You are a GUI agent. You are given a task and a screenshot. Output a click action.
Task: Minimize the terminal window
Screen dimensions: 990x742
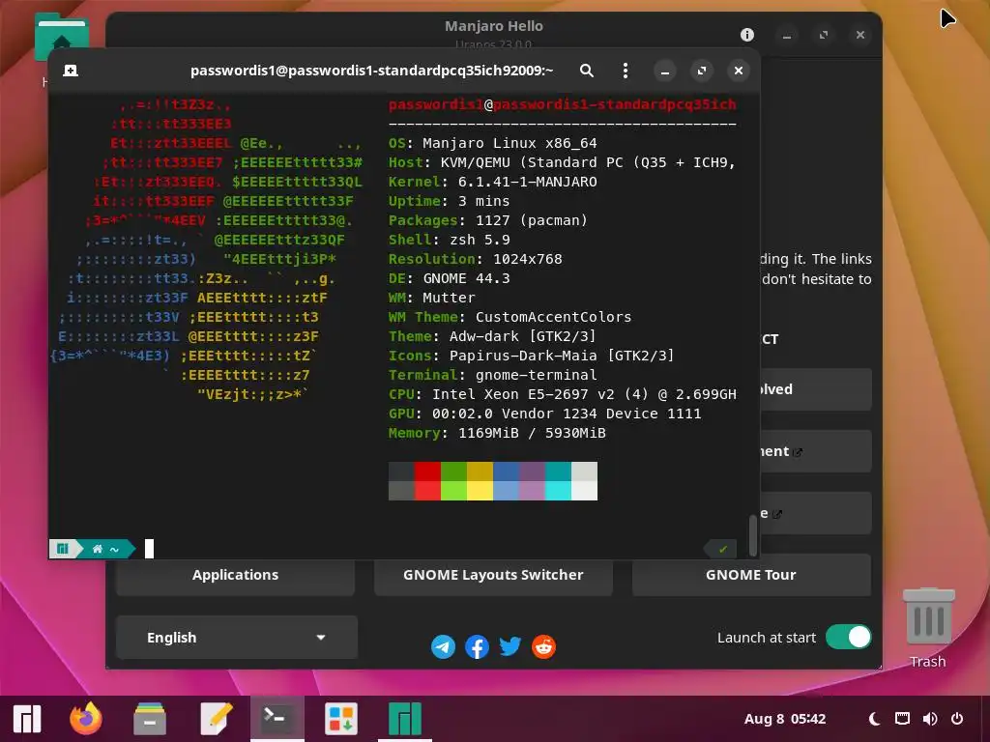pos(665,71)
